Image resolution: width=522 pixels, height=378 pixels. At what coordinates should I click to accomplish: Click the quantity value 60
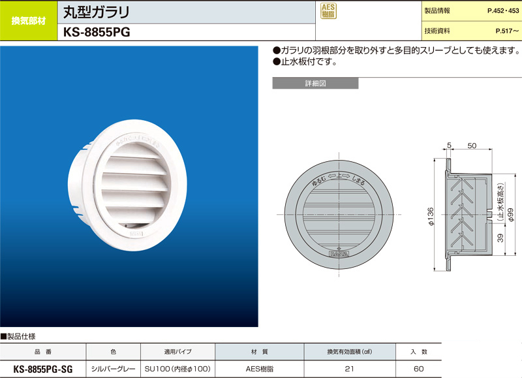(419, 369)
